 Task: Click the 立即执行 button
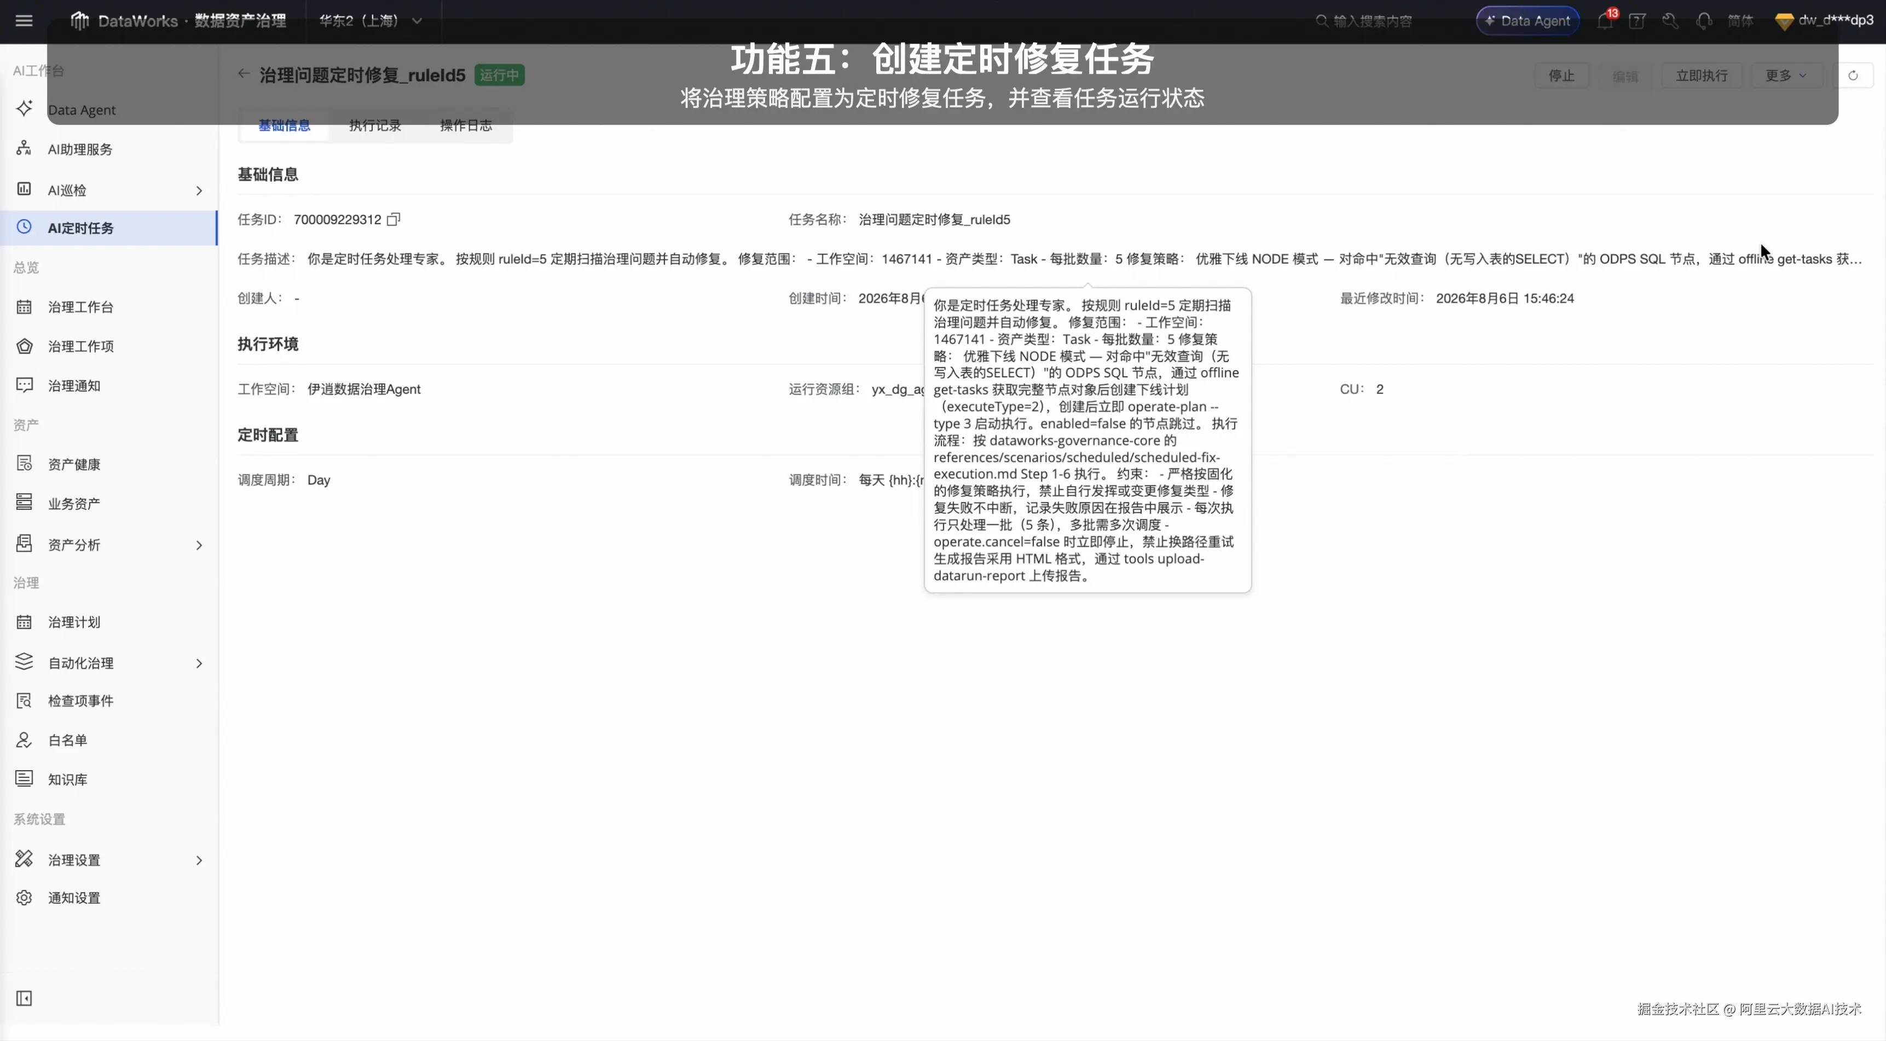click(1702, 76)
